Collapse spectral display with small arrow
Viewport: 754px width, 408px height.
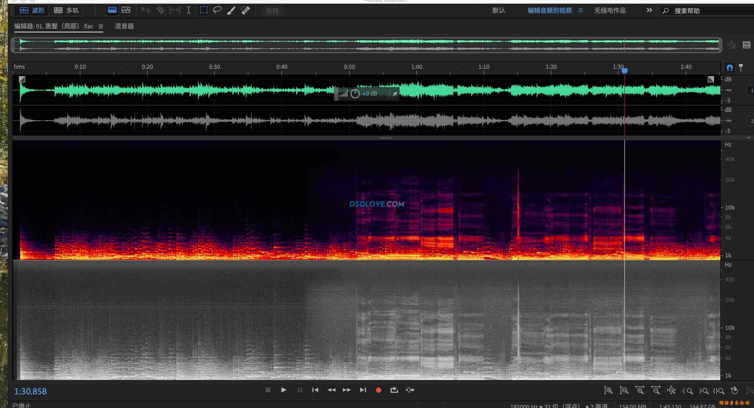[x=748, y=138]
